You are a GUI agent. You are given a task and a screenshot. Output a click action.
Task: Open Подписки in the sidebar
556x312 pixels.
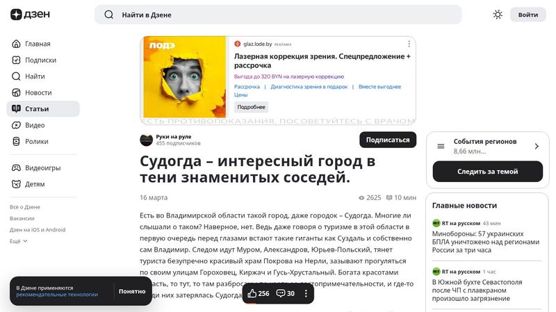coord(40,60)
